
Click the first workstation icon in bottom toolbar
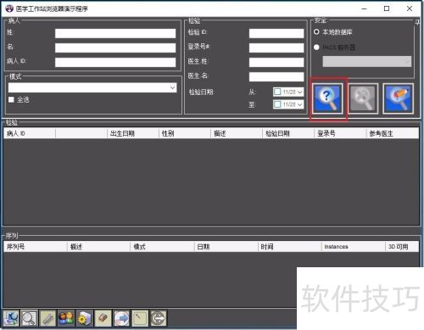tap(11, 318)
